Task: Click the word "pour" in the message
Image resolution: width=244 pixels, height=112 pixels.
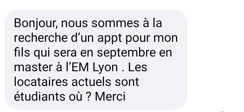Action: (x=138, y=39)
